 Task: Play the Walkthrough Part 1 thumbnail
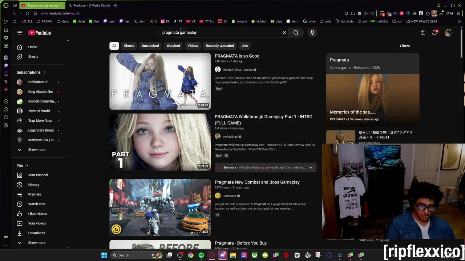(x=160, y=142)
